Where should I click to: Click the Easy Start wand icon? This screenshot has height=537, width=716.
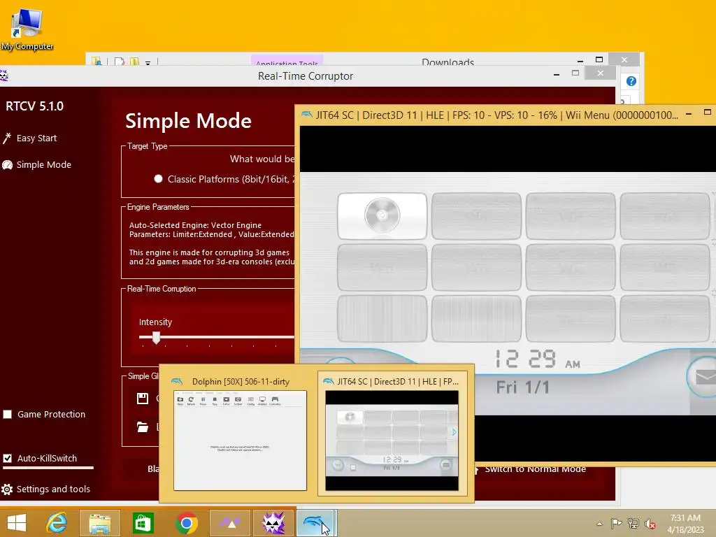coord(7,138)
